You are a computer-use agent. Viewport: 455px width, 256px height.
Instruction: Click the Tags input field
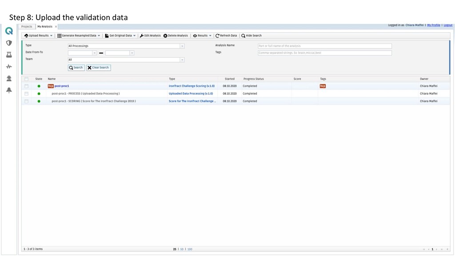pyautogui.click(x=325, y=53)
